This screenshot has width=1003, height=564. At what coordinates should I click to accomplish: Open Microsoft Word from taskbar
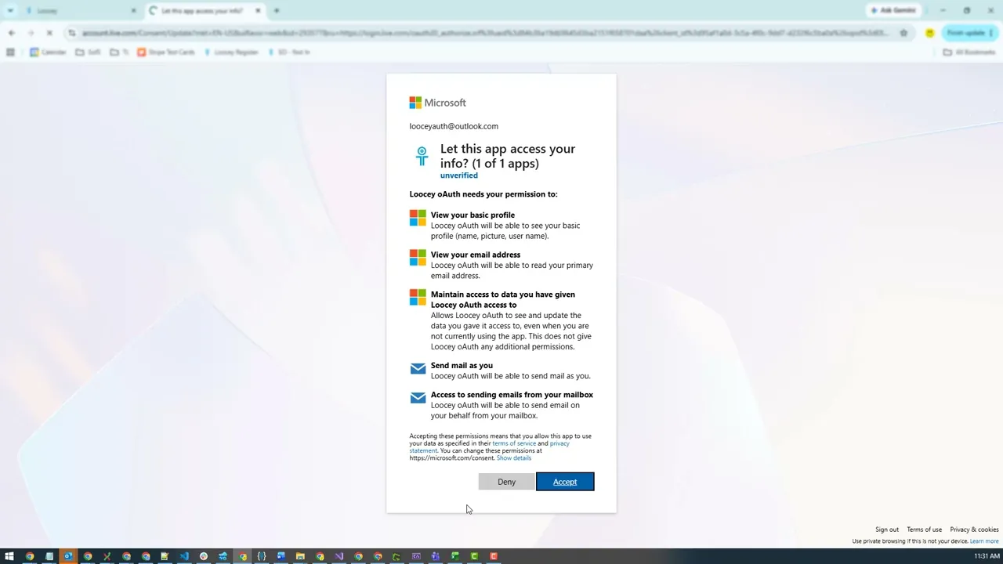tap(281, 556)
